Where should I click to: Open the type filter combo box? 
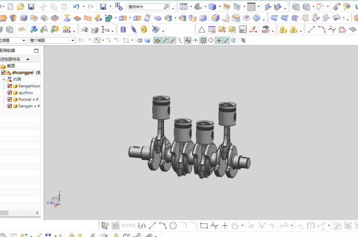click(x=13, y=40)
